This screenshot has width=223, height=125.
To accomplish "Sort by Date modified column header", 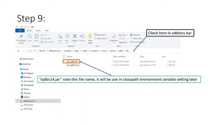I will click(x=119, y=56).
